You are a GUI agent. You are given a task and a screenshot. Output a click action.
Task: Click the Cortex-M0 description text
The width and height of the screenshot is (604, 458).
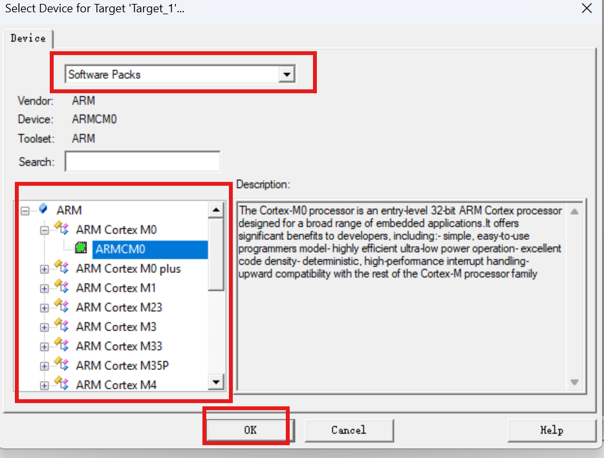(x=400, y=242)
